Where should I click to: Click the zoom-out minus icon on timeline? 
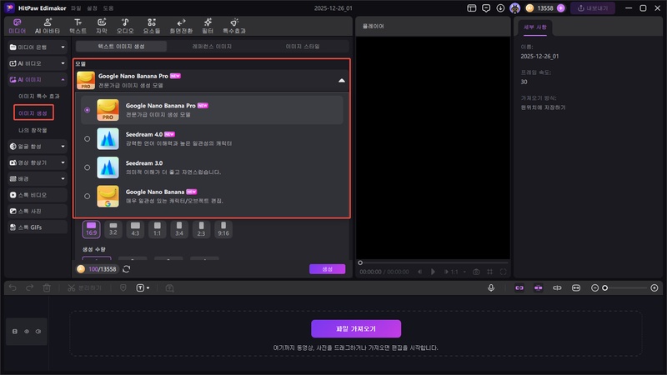[594, 287]
